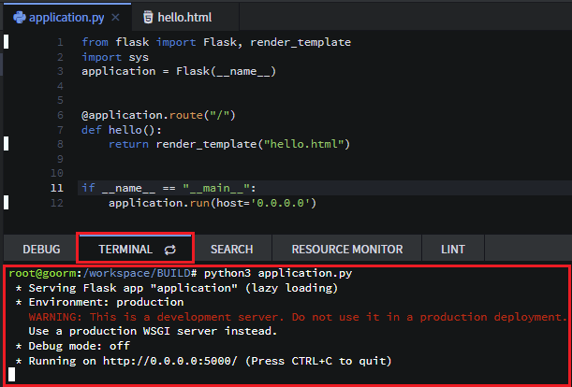This screenshot has height=387, width=572.
Task: Close the application.py tab
Action: coord(115,18)
